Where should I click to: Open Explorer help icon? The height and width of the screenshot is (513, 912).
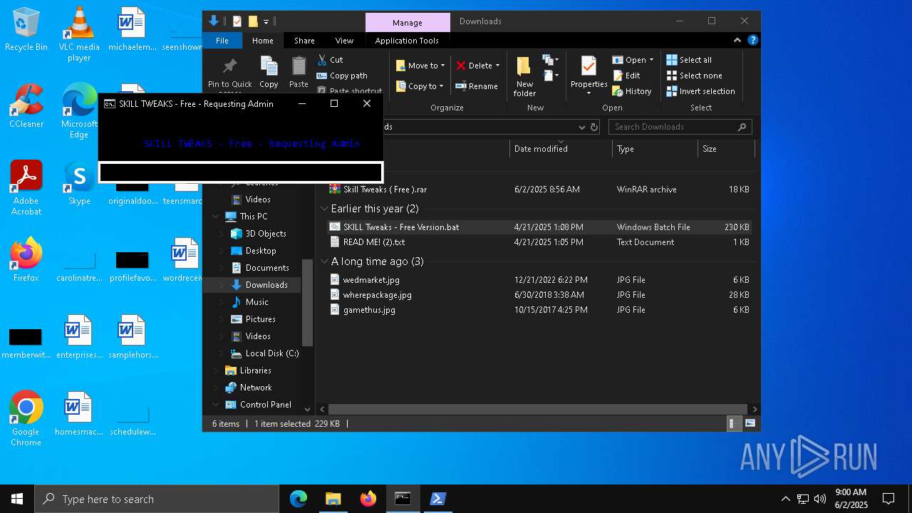click(x=752, y=41)
